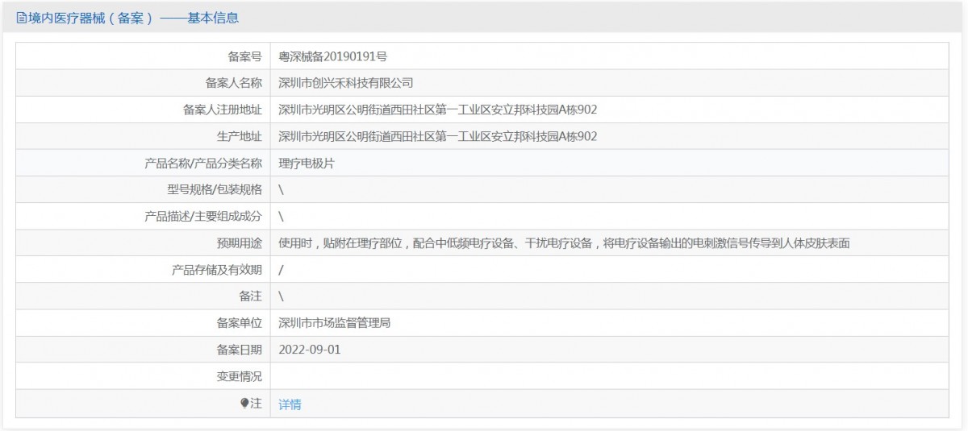Click the 备案人名称 label
The image size is (968, 431).
[234, 83]
